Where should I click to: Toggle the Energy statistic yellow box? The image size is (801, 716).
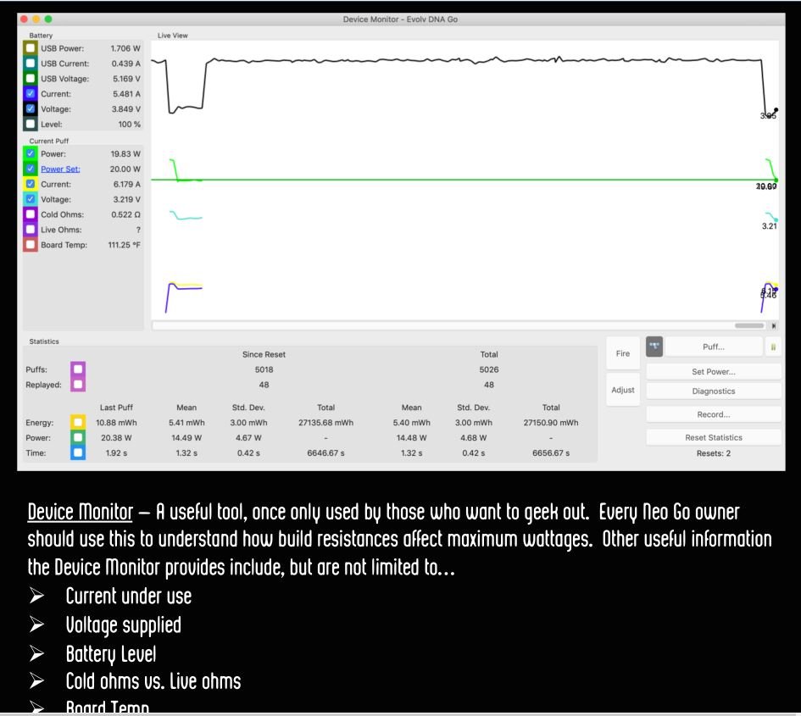point(78,423)
